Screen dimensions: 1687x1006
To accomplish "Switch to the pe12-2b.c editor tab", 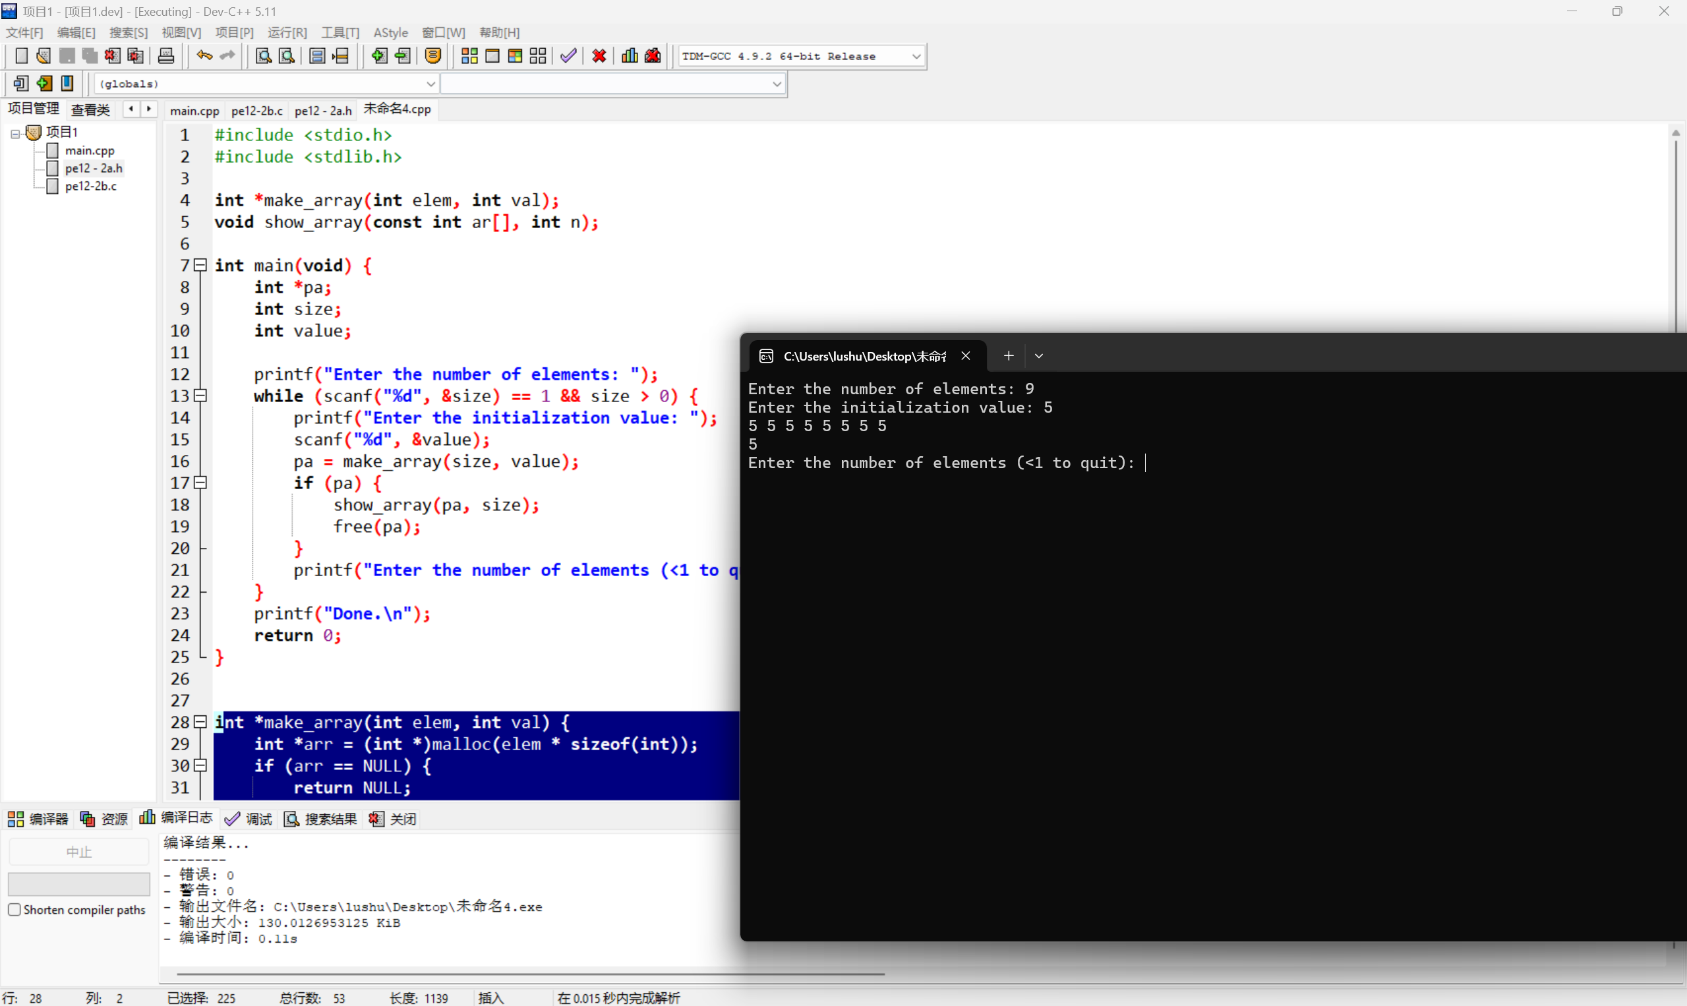I will [257, 111].
